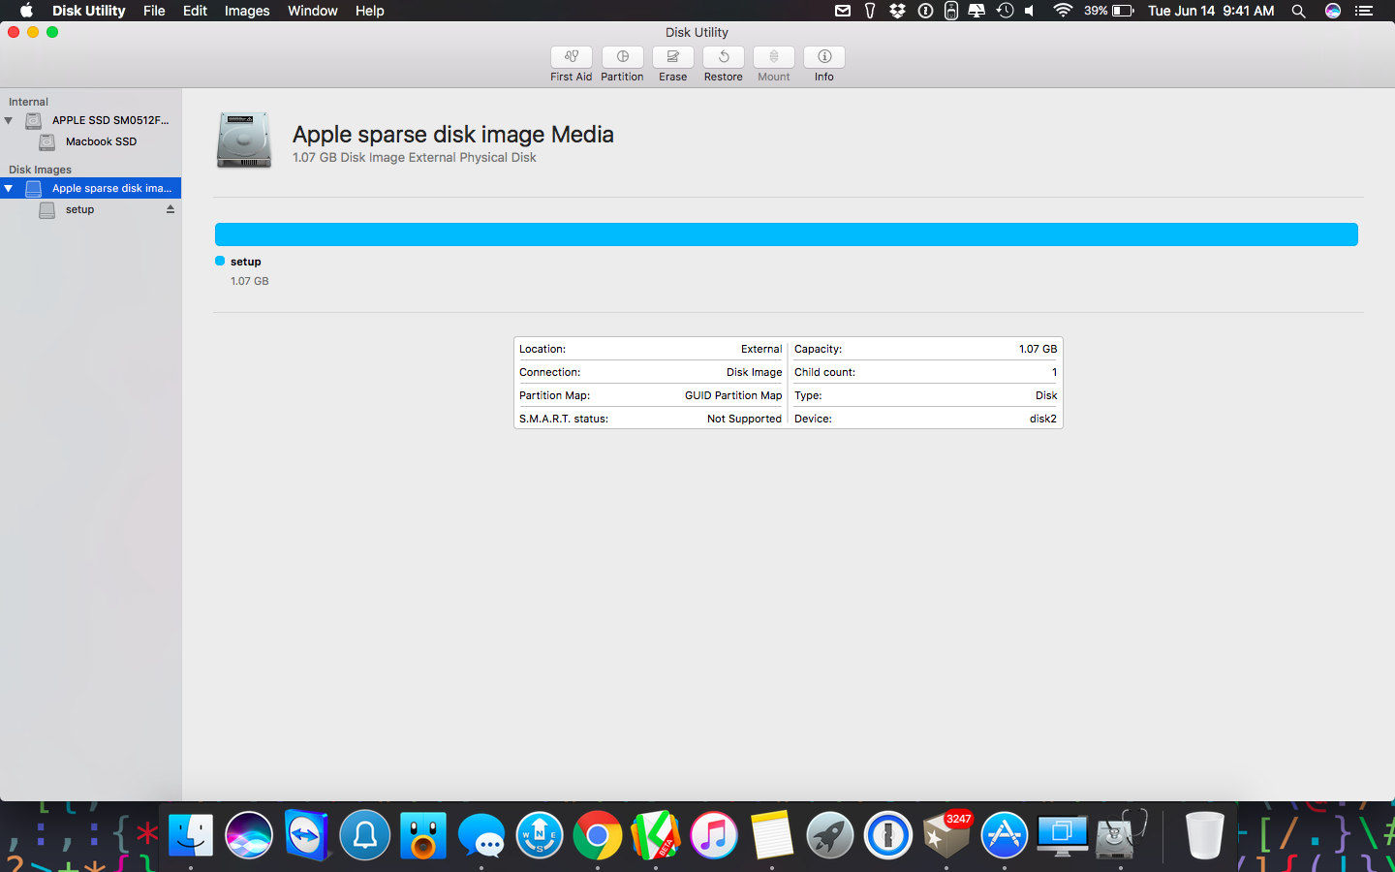The image size is (1395, 872).
Task: Open Notification Center list icon
Action: point(1364,11)
